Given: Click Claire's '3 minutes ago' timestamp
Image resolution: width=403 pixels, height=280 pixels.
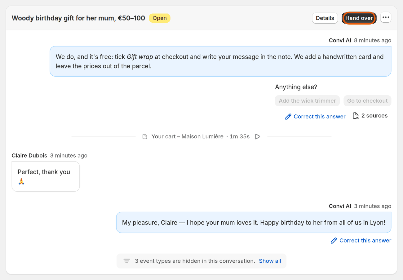Looking at the screenshot, I should pyautogui.click(x=69, y=156).
